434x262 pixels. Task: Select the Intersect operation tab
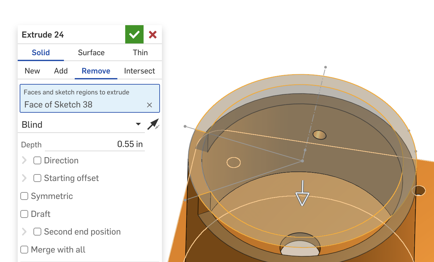(x=140, y=71)
